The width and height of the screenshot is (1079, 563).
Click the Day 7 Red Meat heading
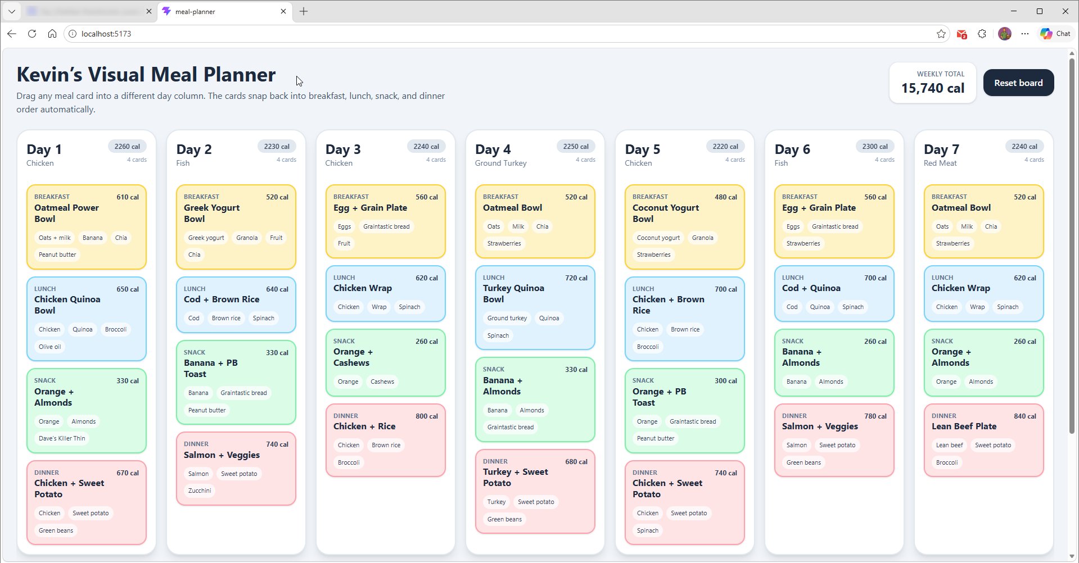tap(940, 163)
